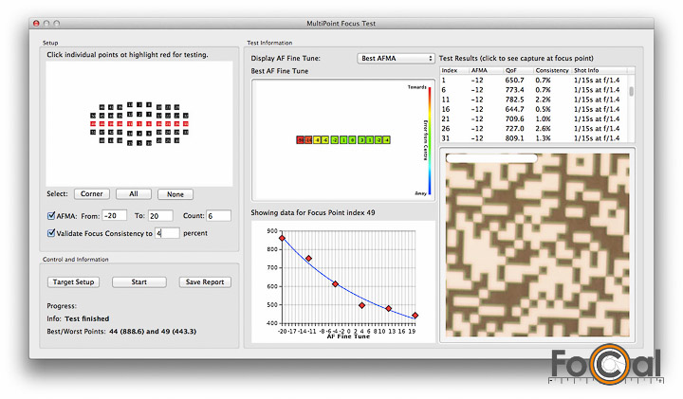Click the AFMA To field
Image resolution: width=683 pixels, height=399 pixels.
tap(160, 216)
